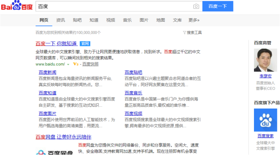
Task: Switch to the 图片 tab
Action: click(144, 20)
